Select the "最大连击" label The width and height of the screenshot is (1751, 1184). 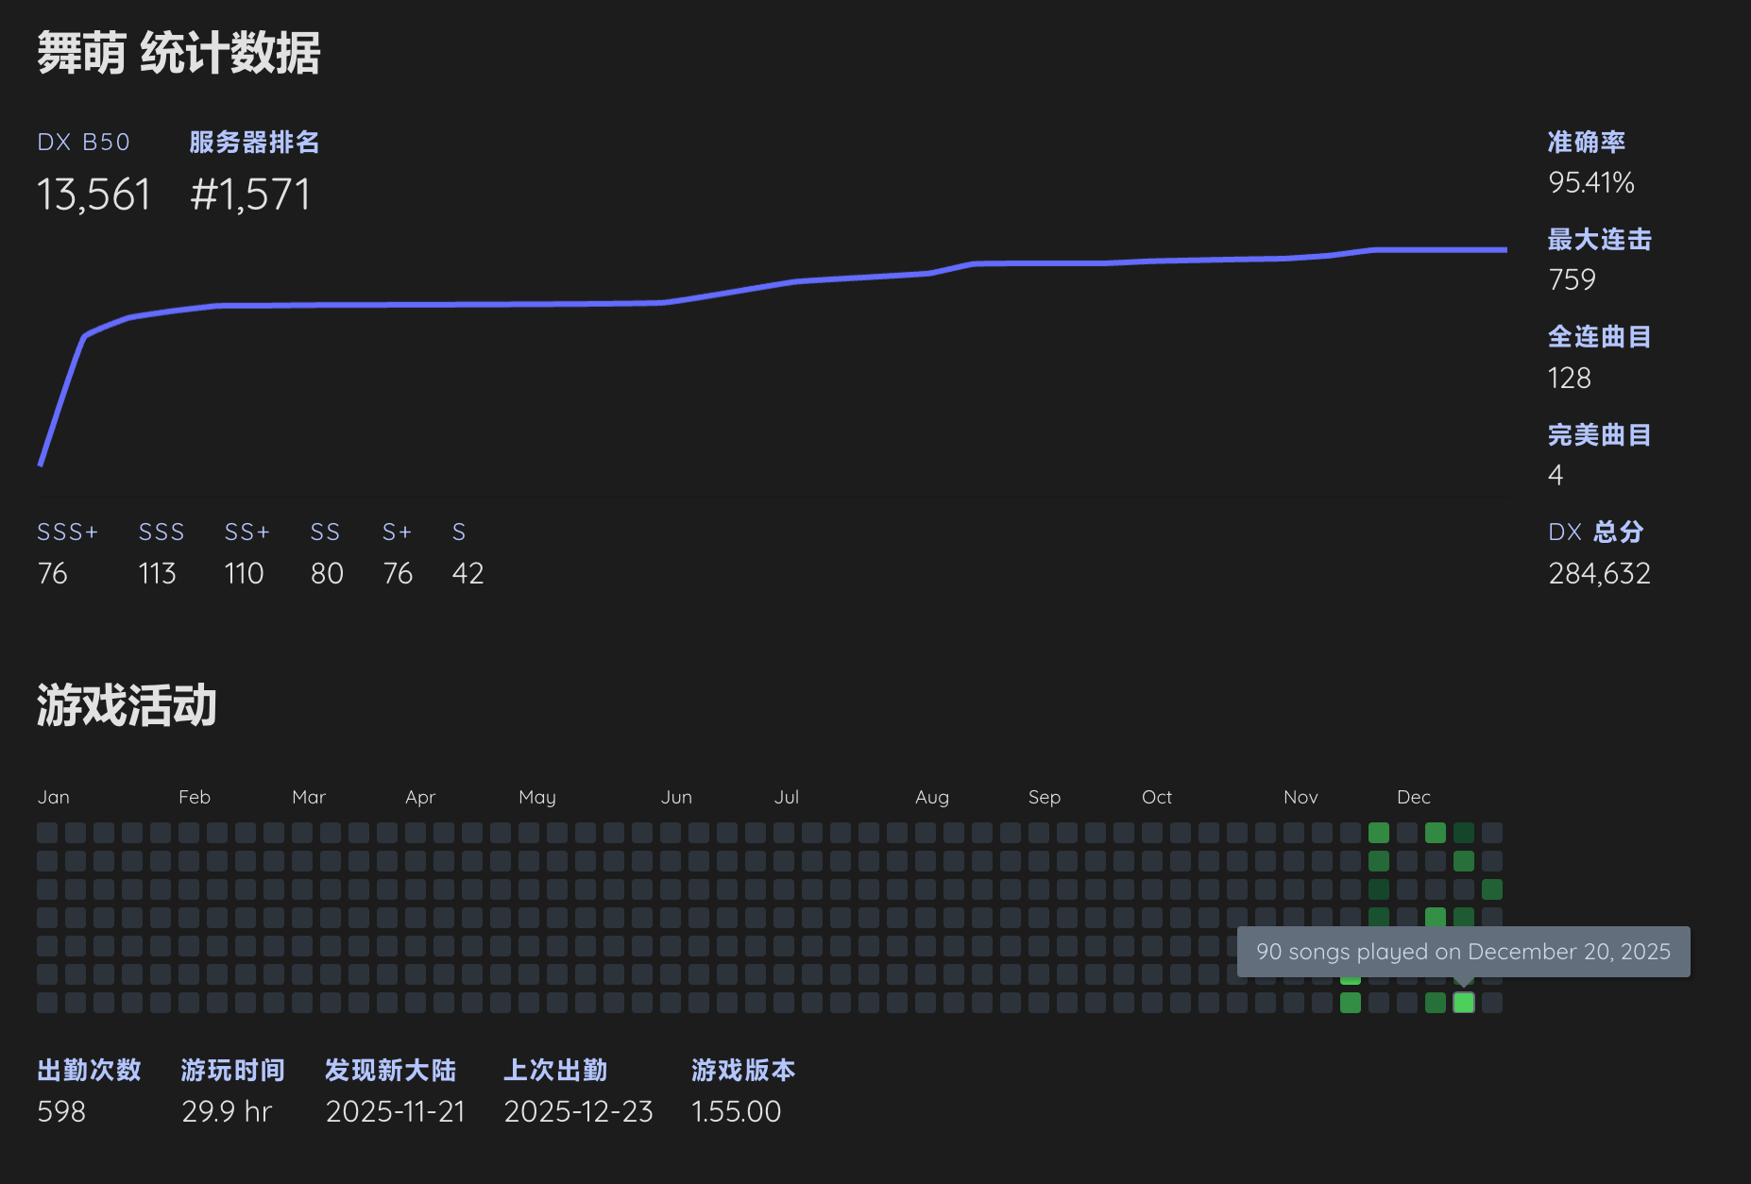pos(1600,239)
